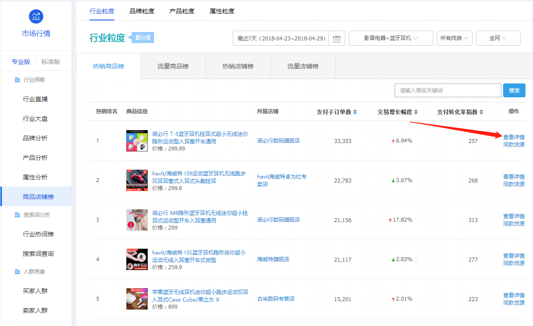This screenshot has height=326, width=533.
Task: Open 产品分析 in sidebar
Action: click(x=35, y=158)
